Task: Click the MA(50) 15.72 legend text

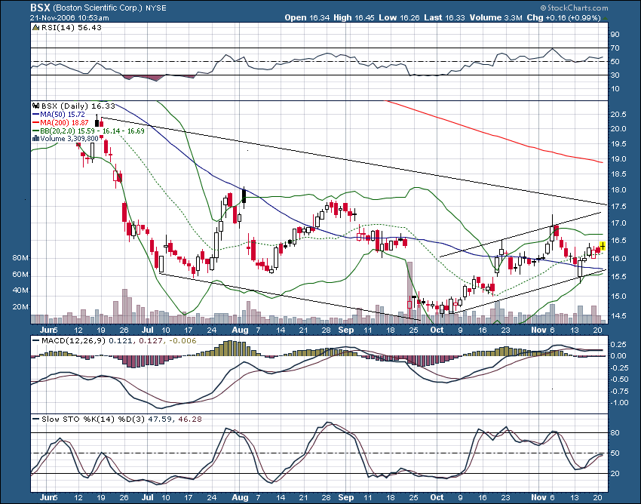Action: point(63,115)
